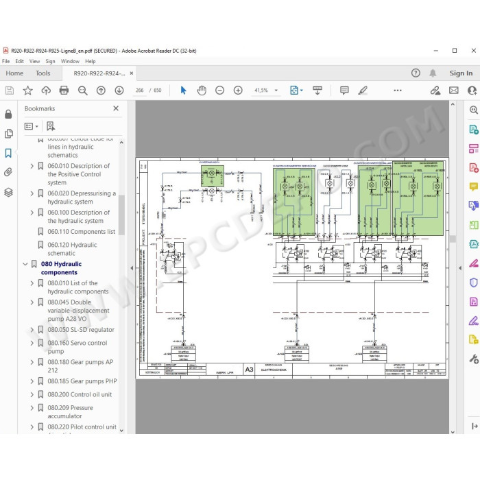480x480 pixels.
Task: Collapse 080 Hydraulic components bookmark
Action: (x=25, y=264)
